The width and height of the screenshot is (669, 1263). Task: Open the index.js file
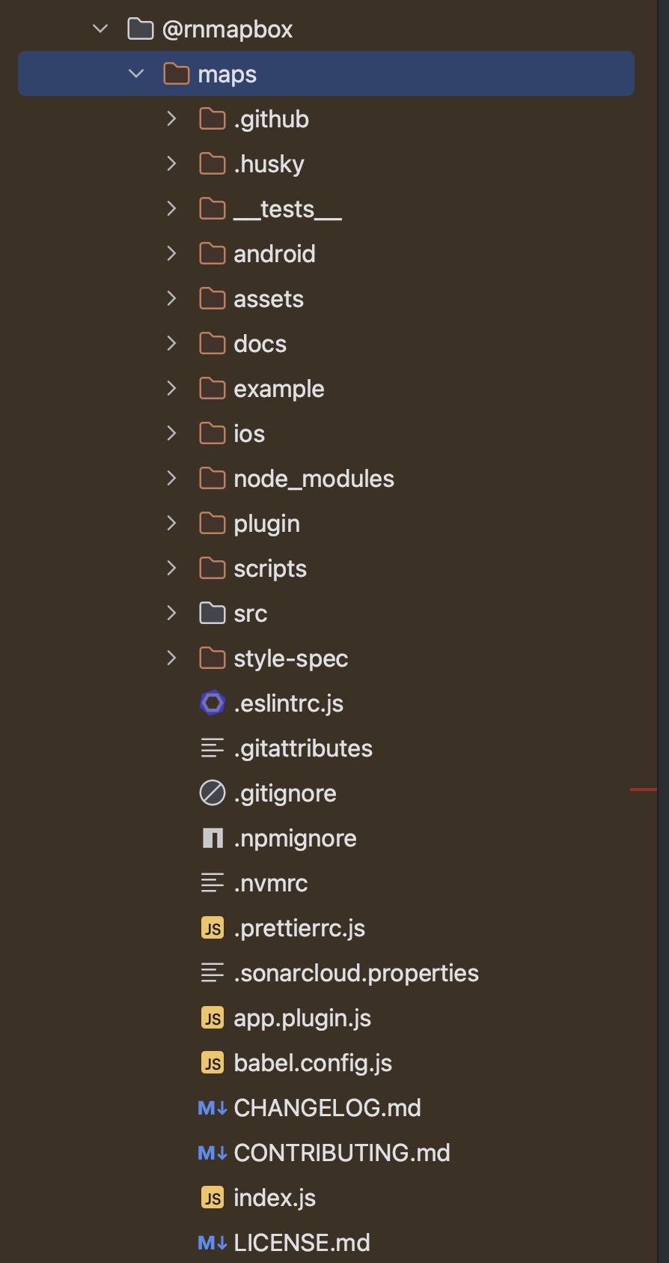tap(275, 1197)
